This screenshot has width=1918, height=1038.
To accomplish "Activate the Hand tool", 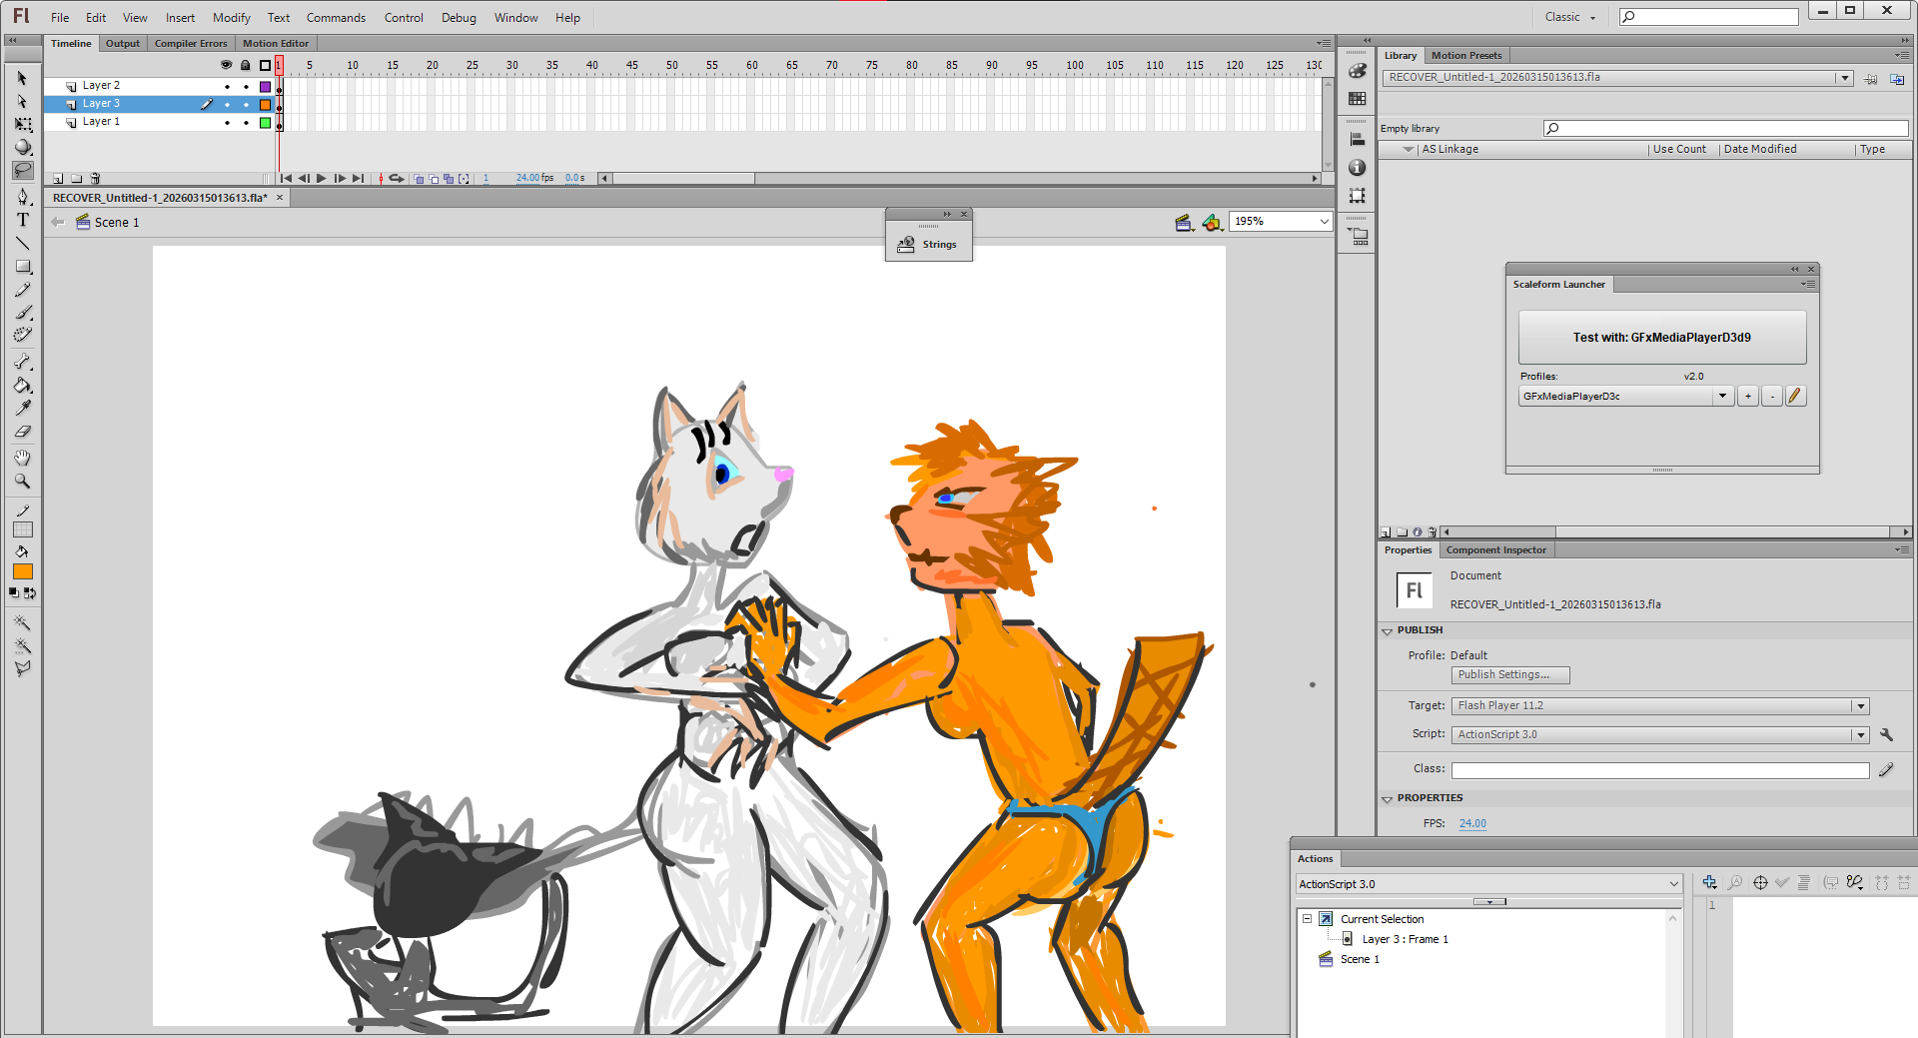I will click(22, 458).
